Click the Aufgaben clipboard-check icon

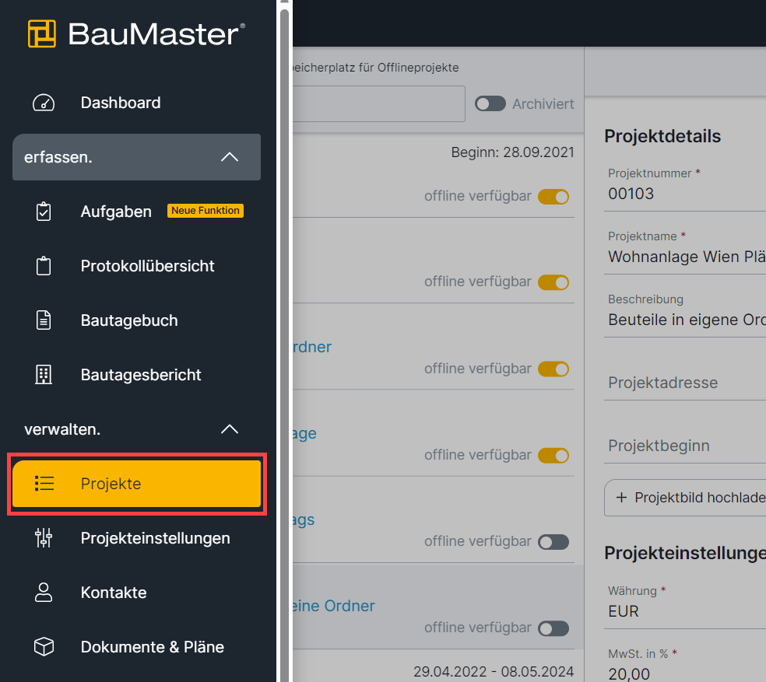tap(44, 212)
